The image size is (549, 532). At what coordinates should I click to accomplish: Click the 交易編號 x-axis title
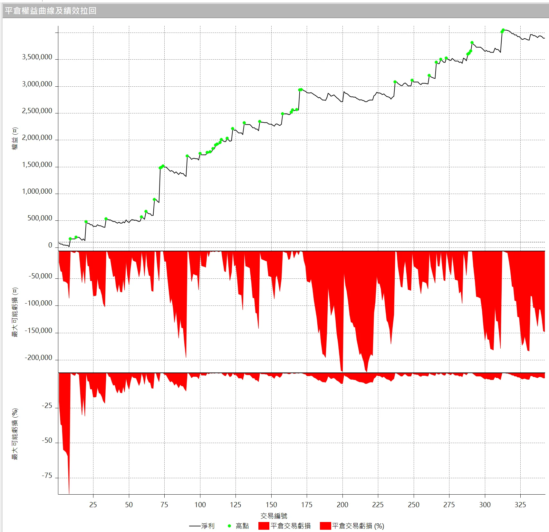pyautogui.click(x=274, y=516)
